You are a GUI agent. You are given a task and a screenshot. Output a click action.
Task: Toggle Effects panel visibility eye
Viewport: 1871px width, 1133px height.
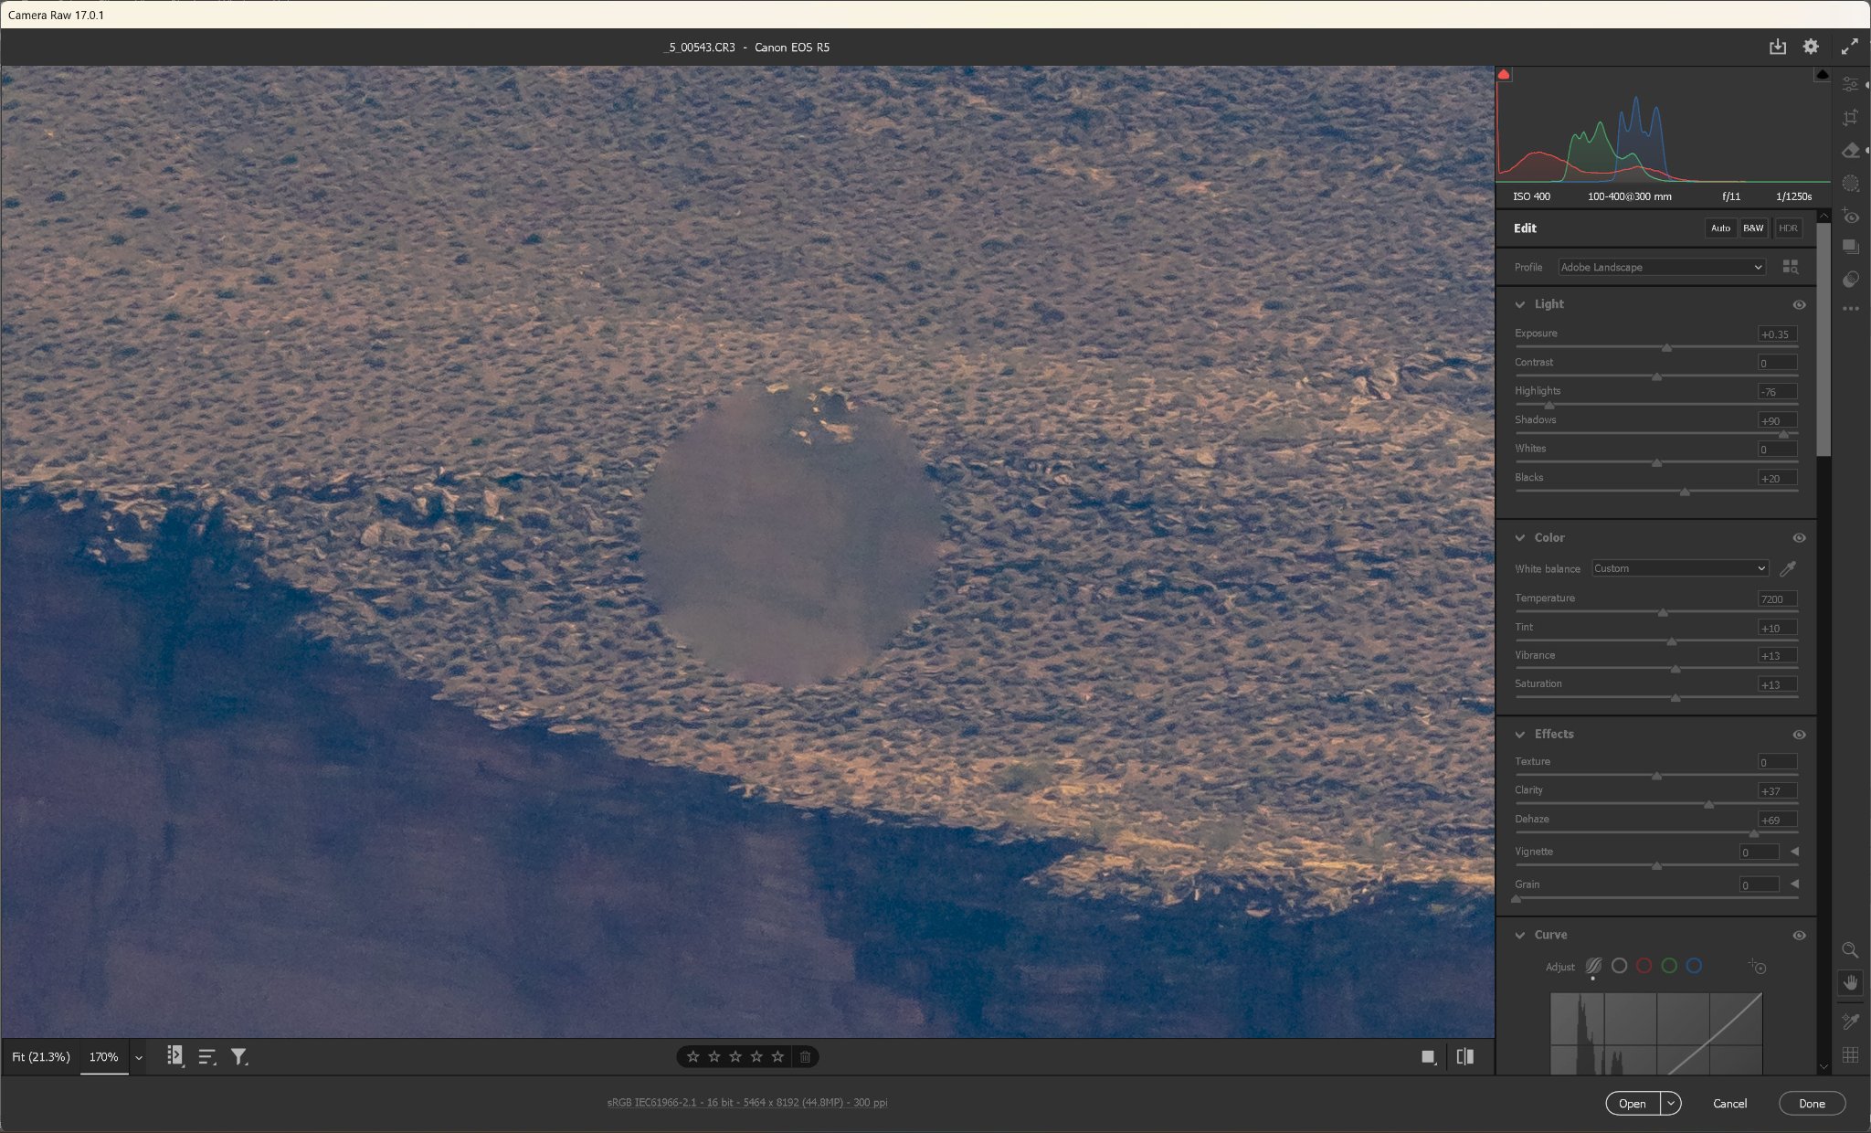(x=1799, y=735)
